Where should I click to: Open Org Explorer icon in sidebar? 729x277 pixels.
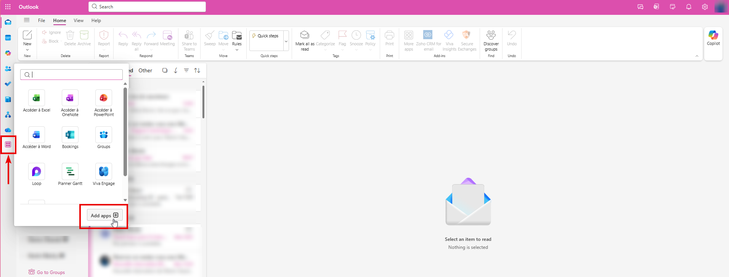pos(8,115)
